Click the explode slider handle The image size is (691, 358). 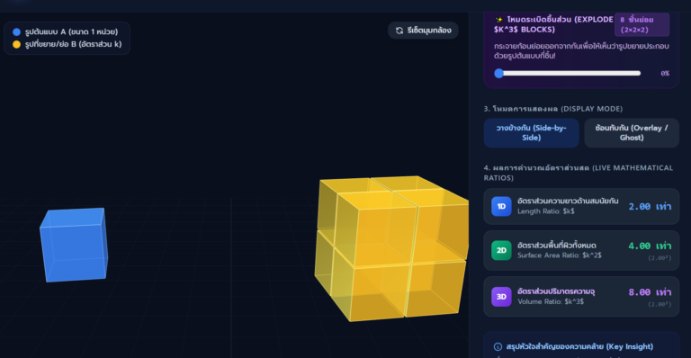click(x=498, y=73)
